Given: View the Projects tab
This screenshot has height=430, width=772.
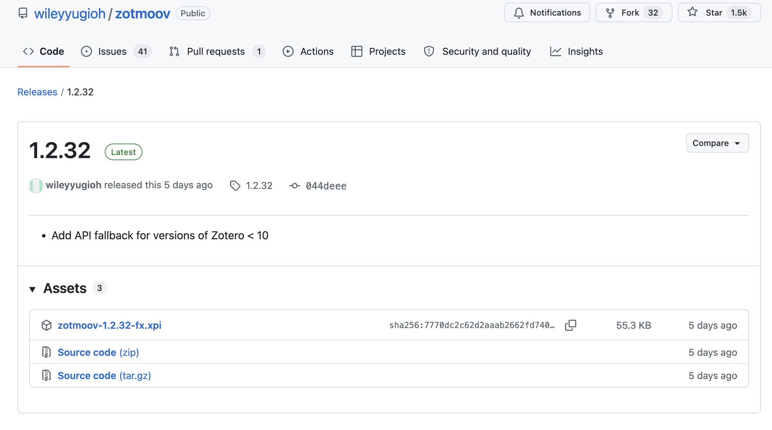Looking at the screenshot, I should pos(378,51).
